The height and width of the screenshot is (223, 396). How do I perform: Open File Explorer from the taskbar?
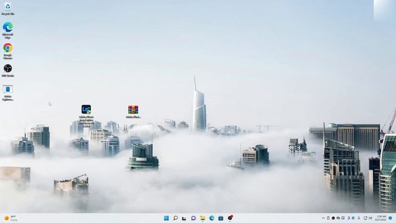tap(202, 218)
